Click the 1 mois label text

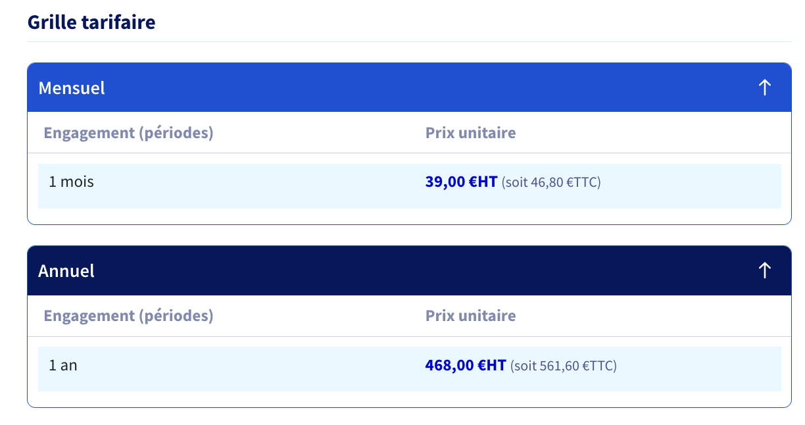pyautogui.click(x=71, y=182)
